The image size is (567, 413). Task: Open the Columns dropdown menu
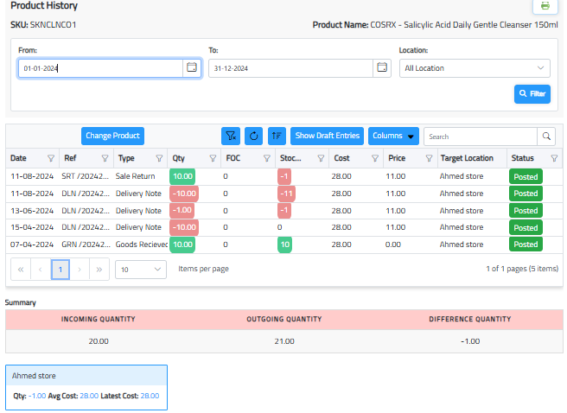click(x=393, y=136)
